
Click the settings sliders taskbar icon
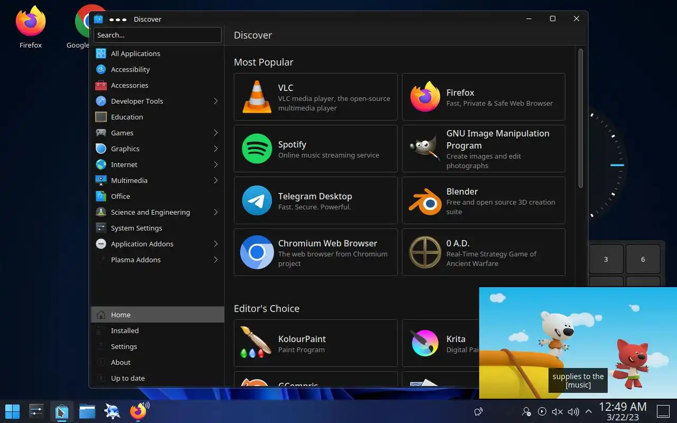coord(36,411)
